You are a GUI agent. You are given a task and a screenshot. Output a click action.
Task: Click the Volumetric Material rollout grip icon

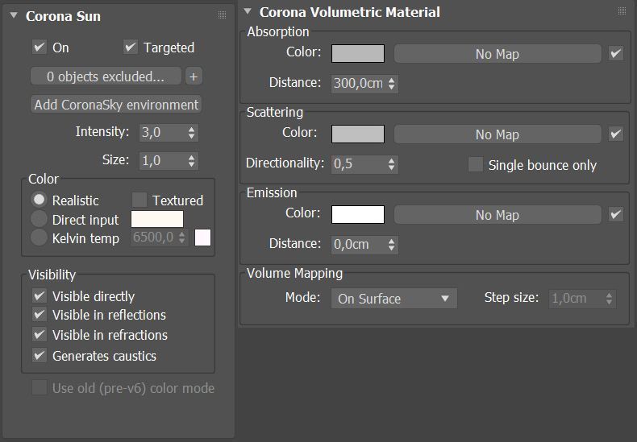click(622, 11)
